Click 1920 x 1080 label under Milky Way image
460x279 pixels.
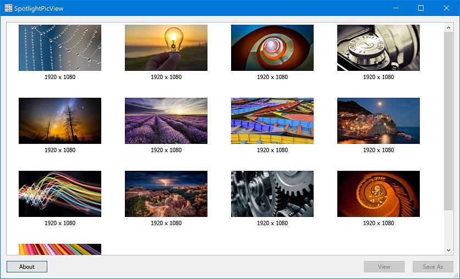click(x=60, y=150)
